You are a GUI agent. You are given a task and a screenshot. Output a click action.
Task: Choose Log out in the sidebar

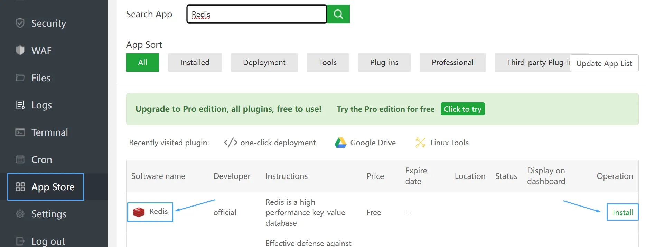[48, 241]
